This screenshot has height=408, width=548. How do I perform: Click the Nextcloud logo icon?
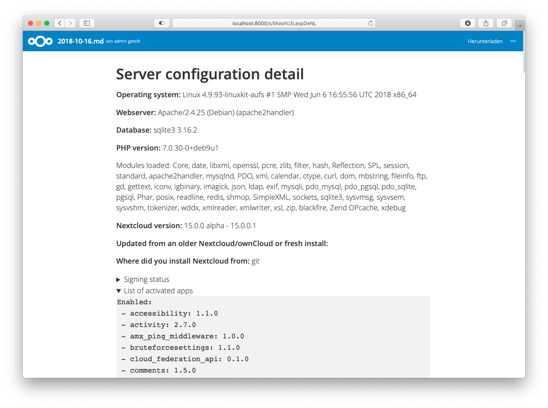pyautogui.click(x=40, y=41)
